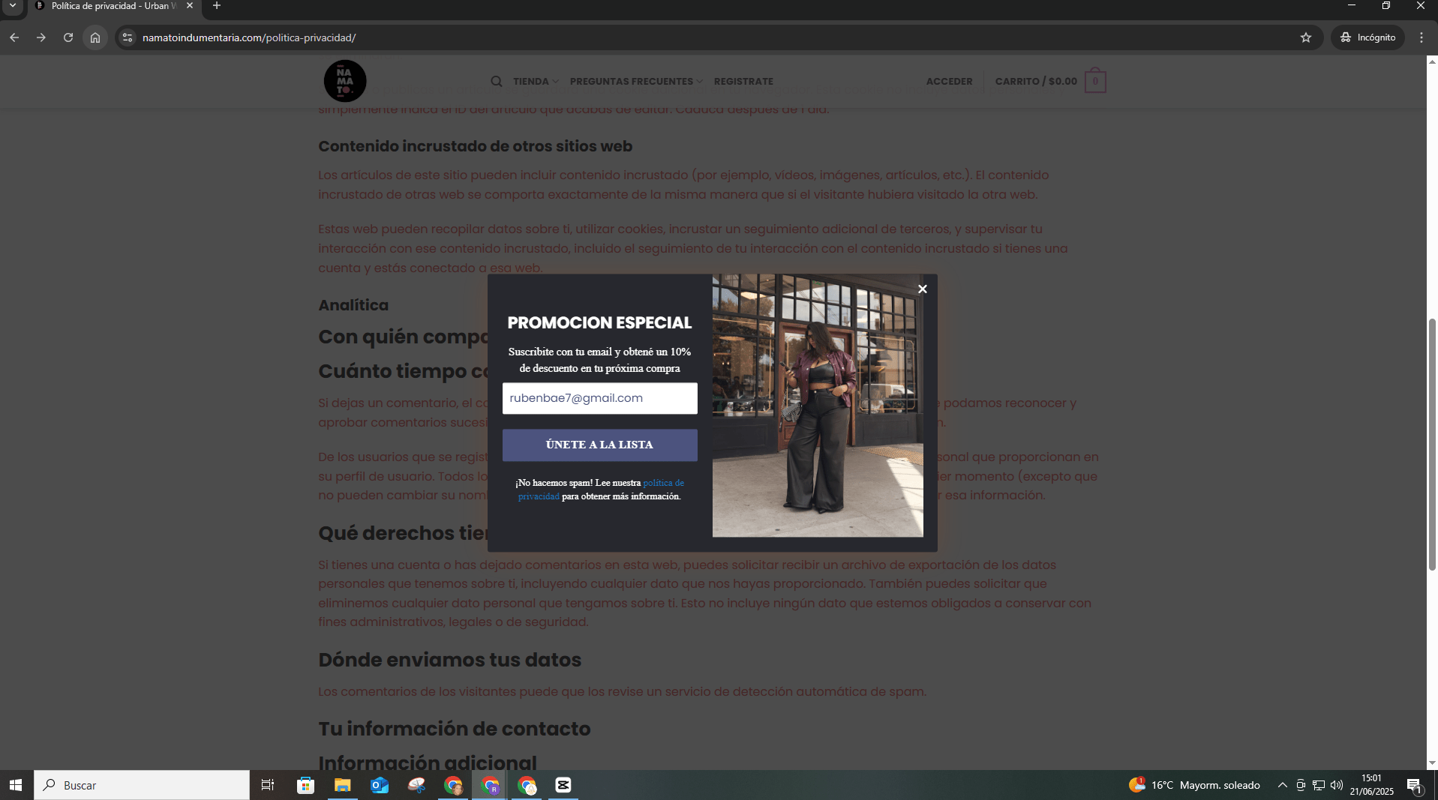Click the vertical page scrollbar thumb
This screenshot has width=1438, height=800.
point(1432,444)
